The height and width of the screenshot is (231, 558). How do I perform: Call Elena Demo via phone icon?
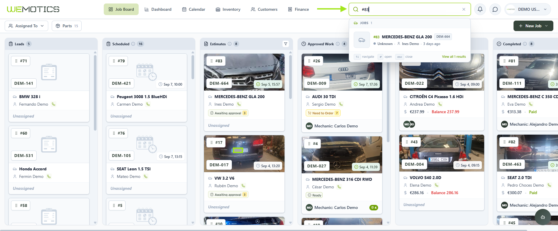[x=437, y=185]
